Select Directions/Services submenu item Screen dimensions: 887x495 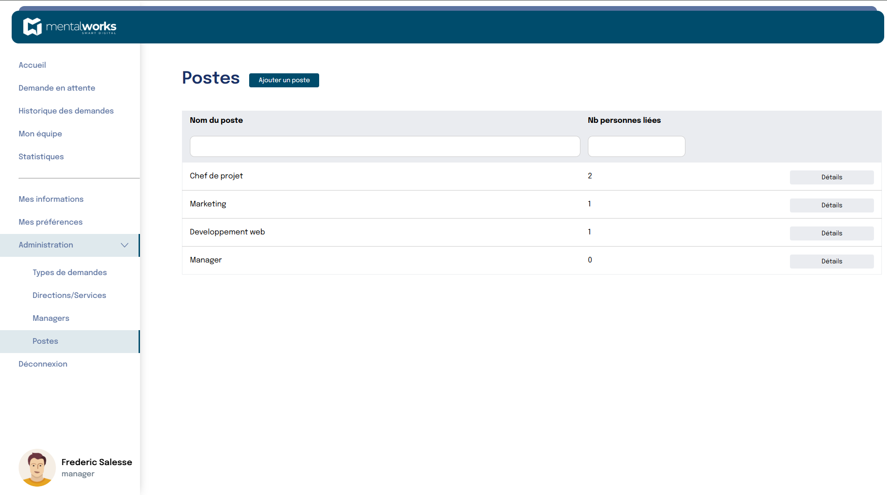click(x=70, y=296)
